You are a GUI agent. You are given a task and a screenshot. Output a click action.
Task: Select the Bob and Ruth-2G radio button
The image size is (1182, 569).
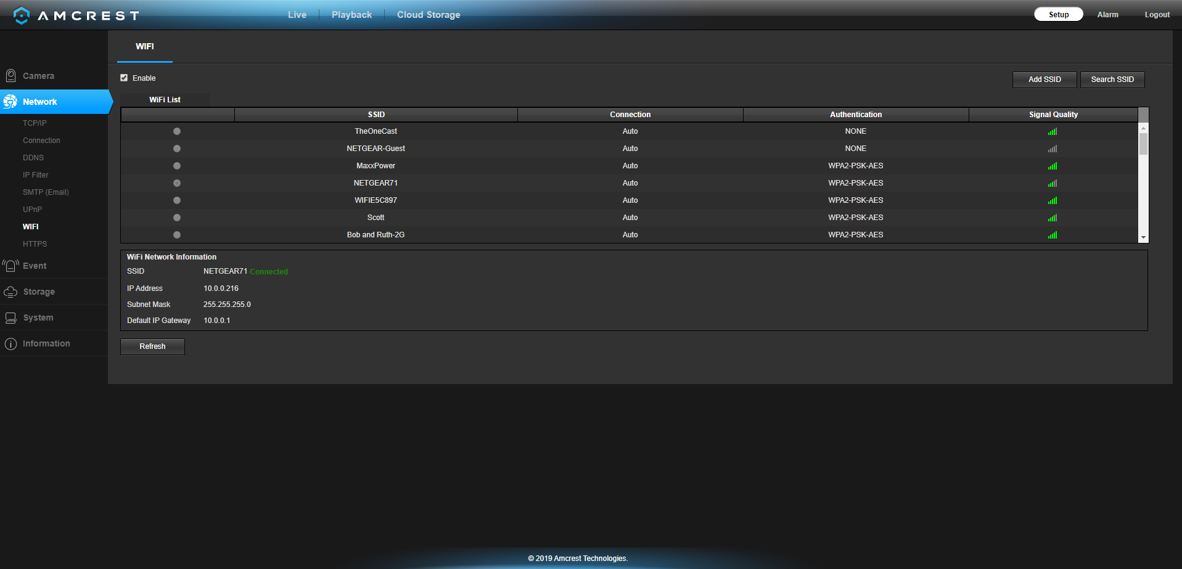pyautogui.click(x=177, y=235)
